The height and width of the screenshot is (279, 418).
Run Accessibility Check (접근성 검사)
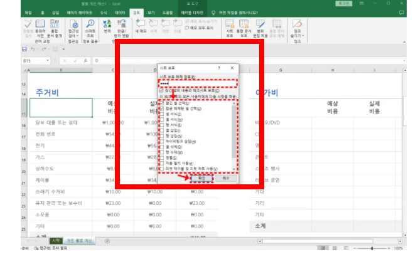point(73,29)
